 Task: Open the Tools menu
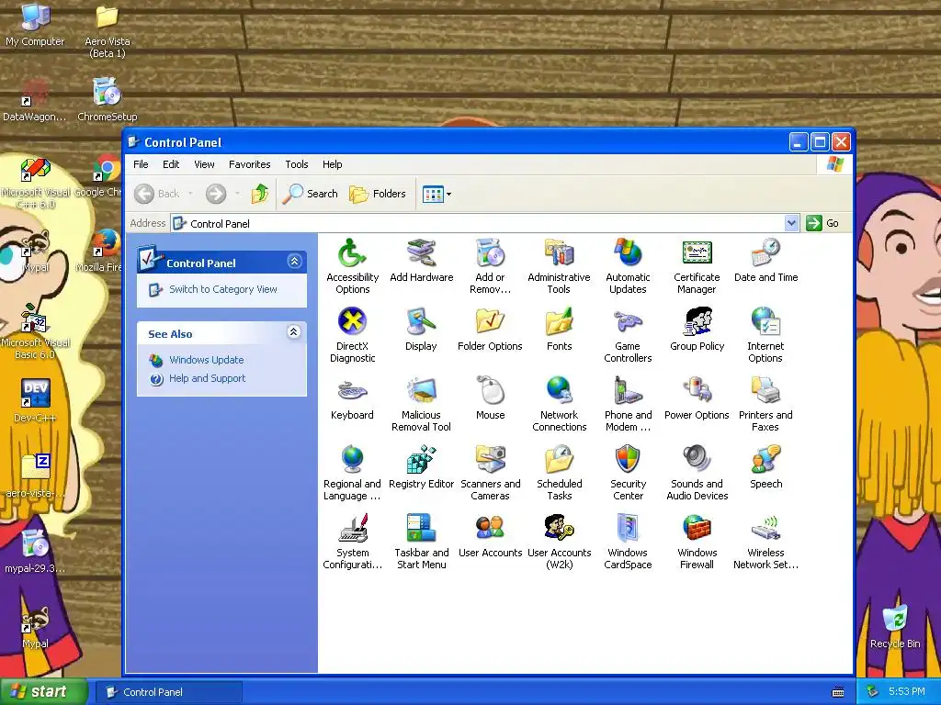click(x=297, y=164)
